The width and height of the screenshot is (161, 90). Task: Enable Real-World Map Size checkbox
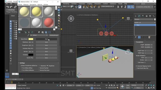136,68
